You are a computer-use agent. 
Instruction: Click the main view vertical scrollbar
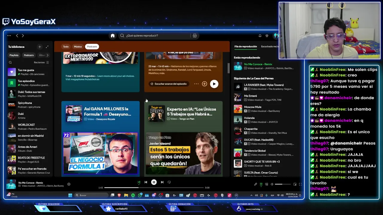229,68
